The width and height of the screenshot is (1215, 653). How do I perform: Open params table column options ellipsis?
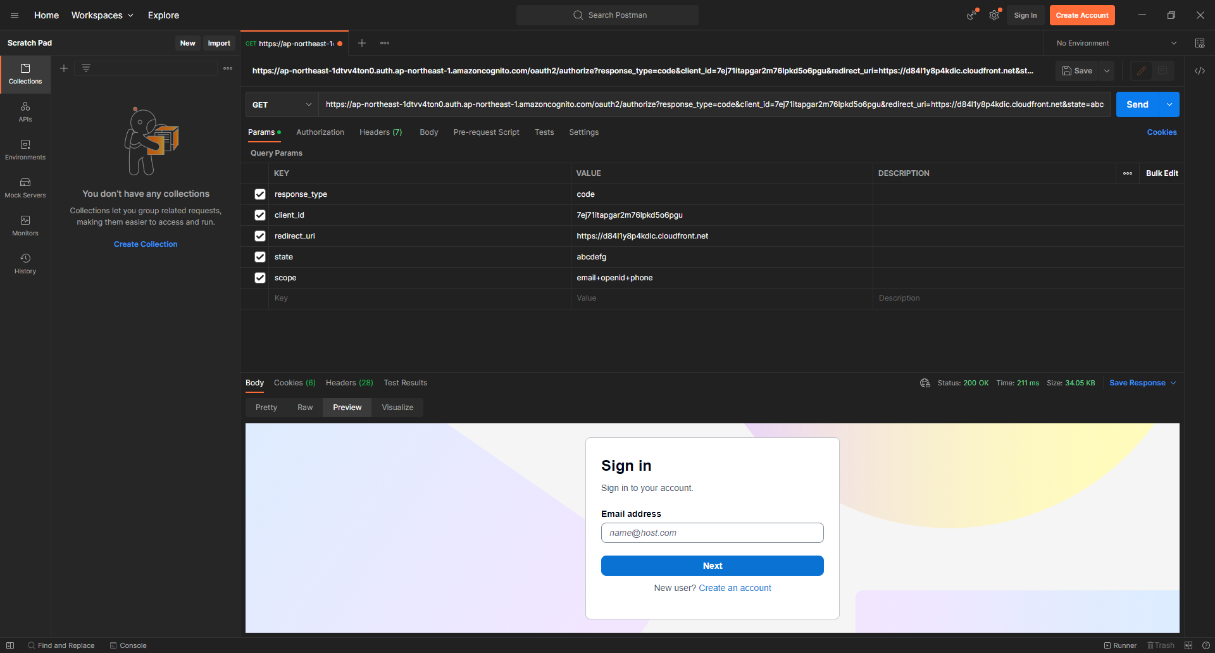tap(1128, 173)
